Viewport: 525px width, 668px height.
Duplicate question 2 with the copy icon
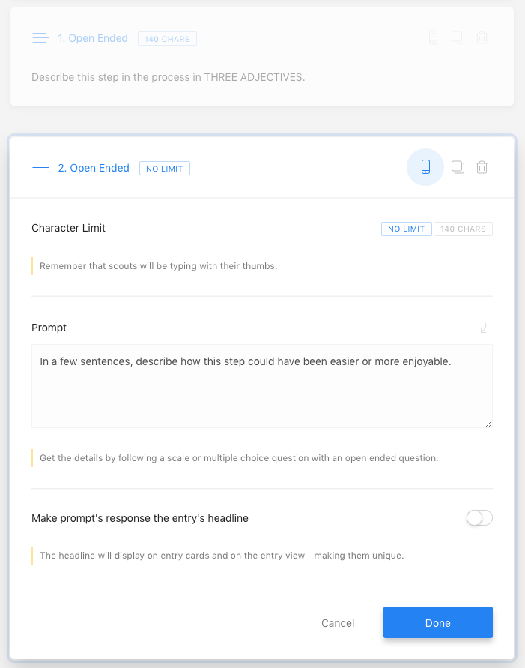click(458, 167)
